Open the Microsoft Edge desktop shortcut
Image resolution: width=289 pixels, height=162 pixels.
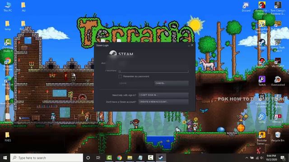pyautogui.click(x=8, y=82)
